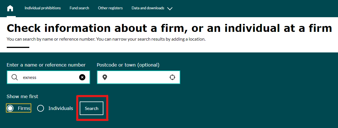Click the 'Check information about a firm' heading

[x=169, y=28]
